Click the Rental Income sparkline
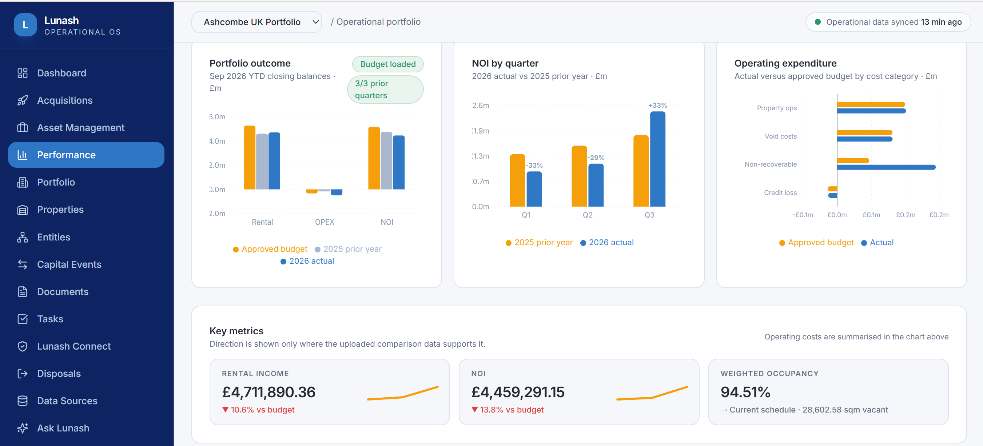This screenshot has height=446, width=983. (x=403, y=393)
